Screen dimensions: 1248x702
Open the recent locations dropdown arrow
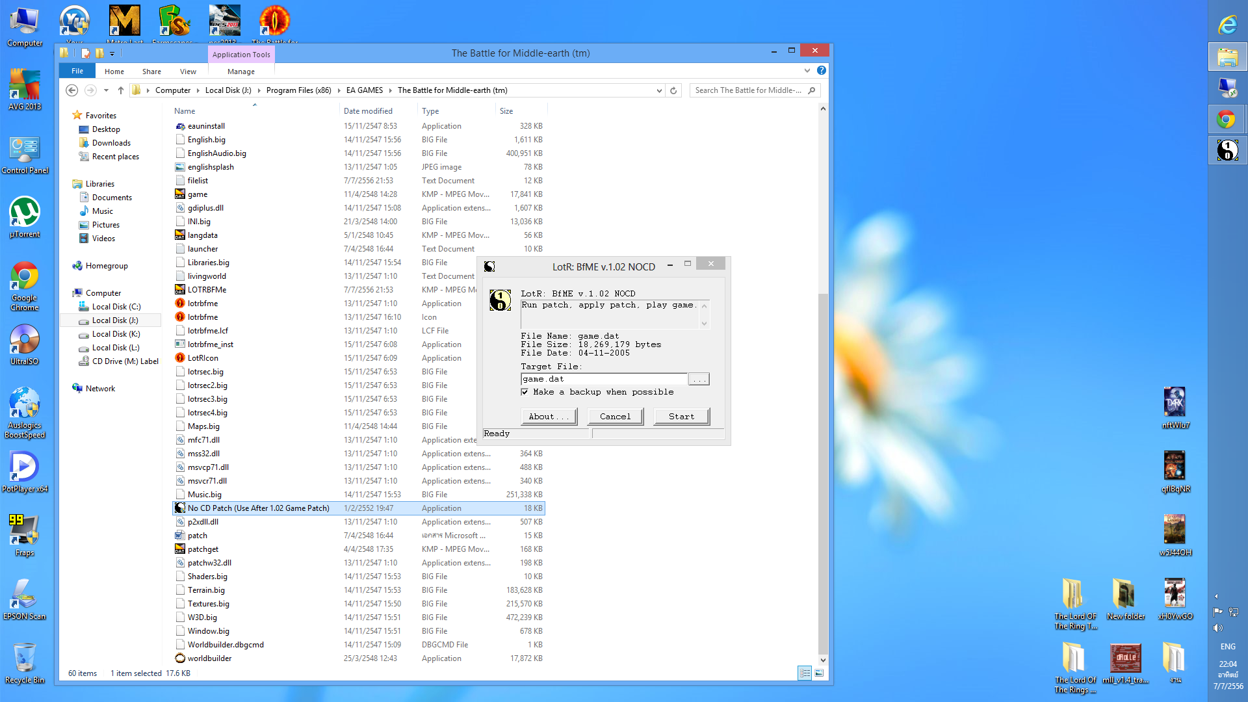[x=106, y=90]
